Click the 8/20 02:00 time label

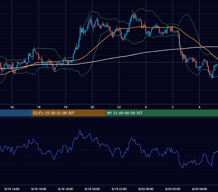[x=173, y=189]
